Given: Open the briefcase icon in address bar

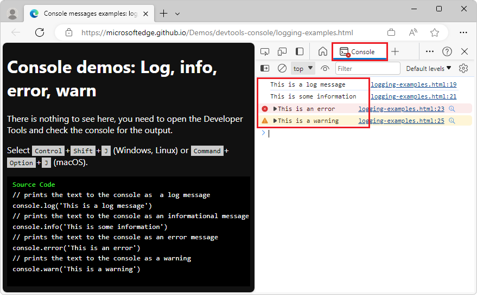Looking at the screenshot, I should [391, 32].
